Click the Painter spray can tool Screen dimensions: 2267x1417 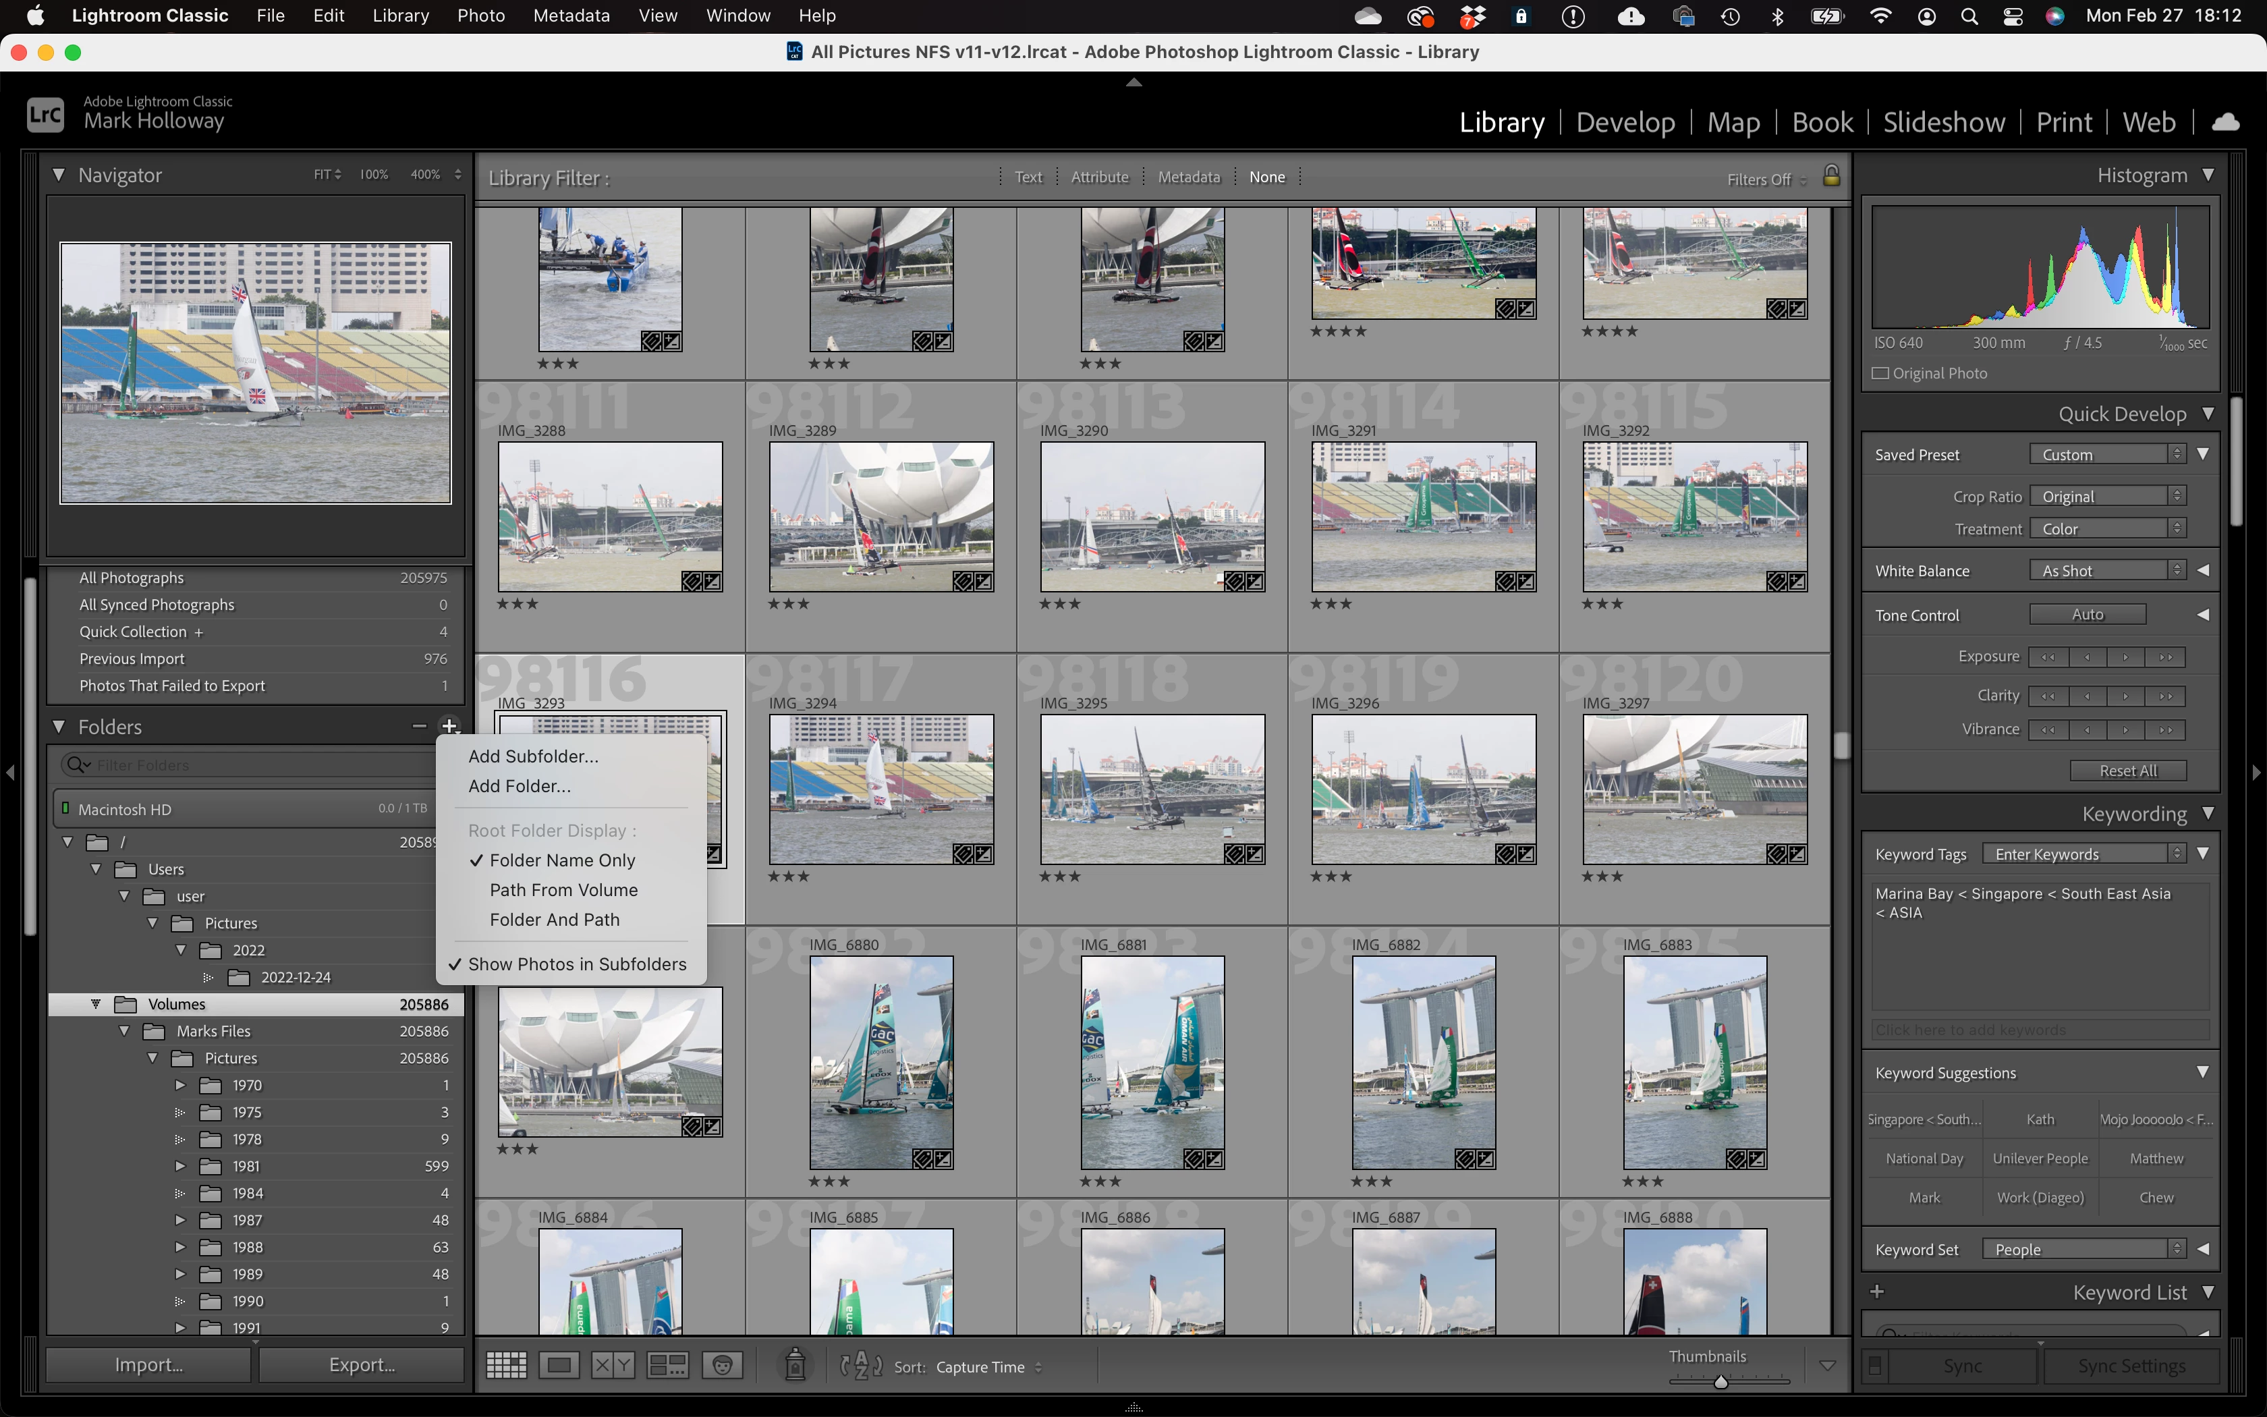click(794, 1366)
